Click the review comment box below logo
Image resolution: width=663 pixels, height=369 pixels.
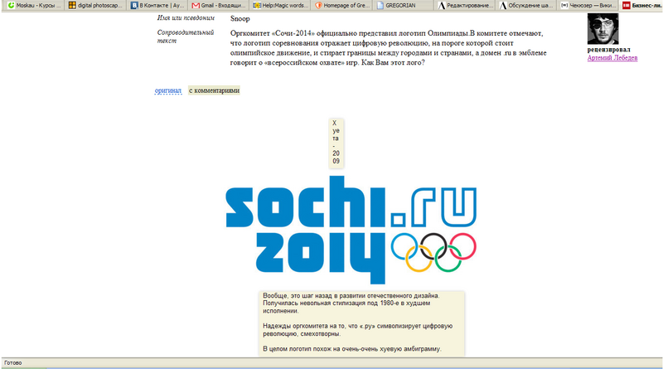click(x=362, y=323)
